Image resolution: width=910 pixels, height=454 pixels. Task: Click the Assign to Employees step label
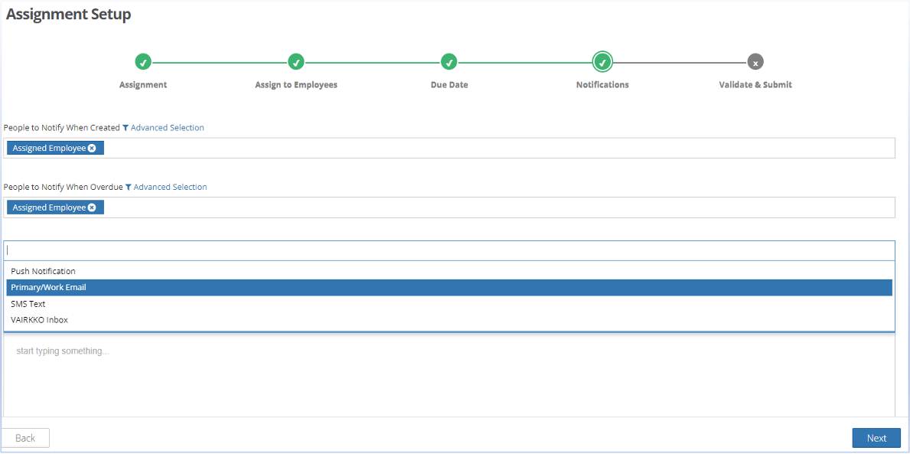[x=296, y=85]
